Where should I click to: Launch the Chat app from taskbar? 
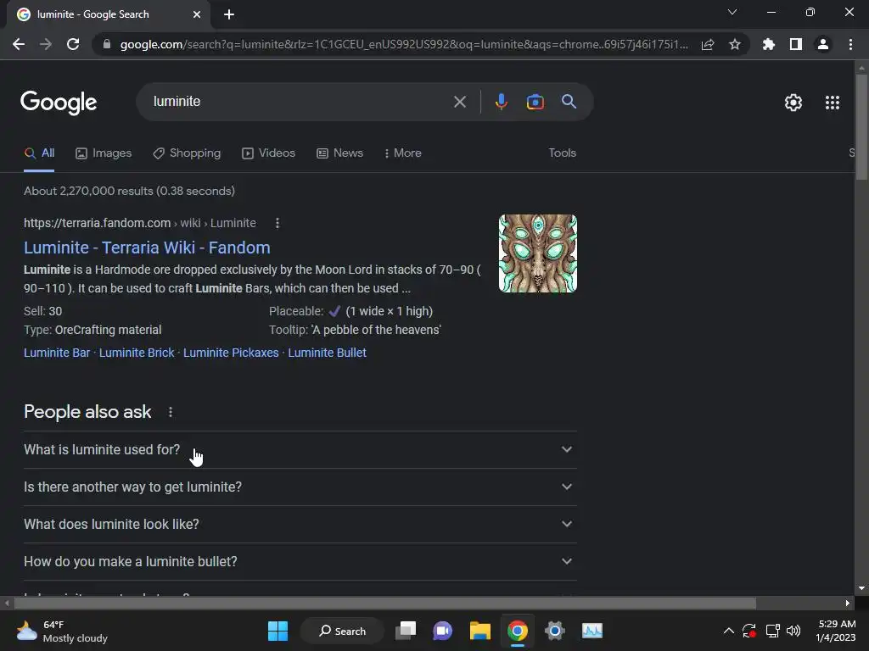tap(442, 631)
